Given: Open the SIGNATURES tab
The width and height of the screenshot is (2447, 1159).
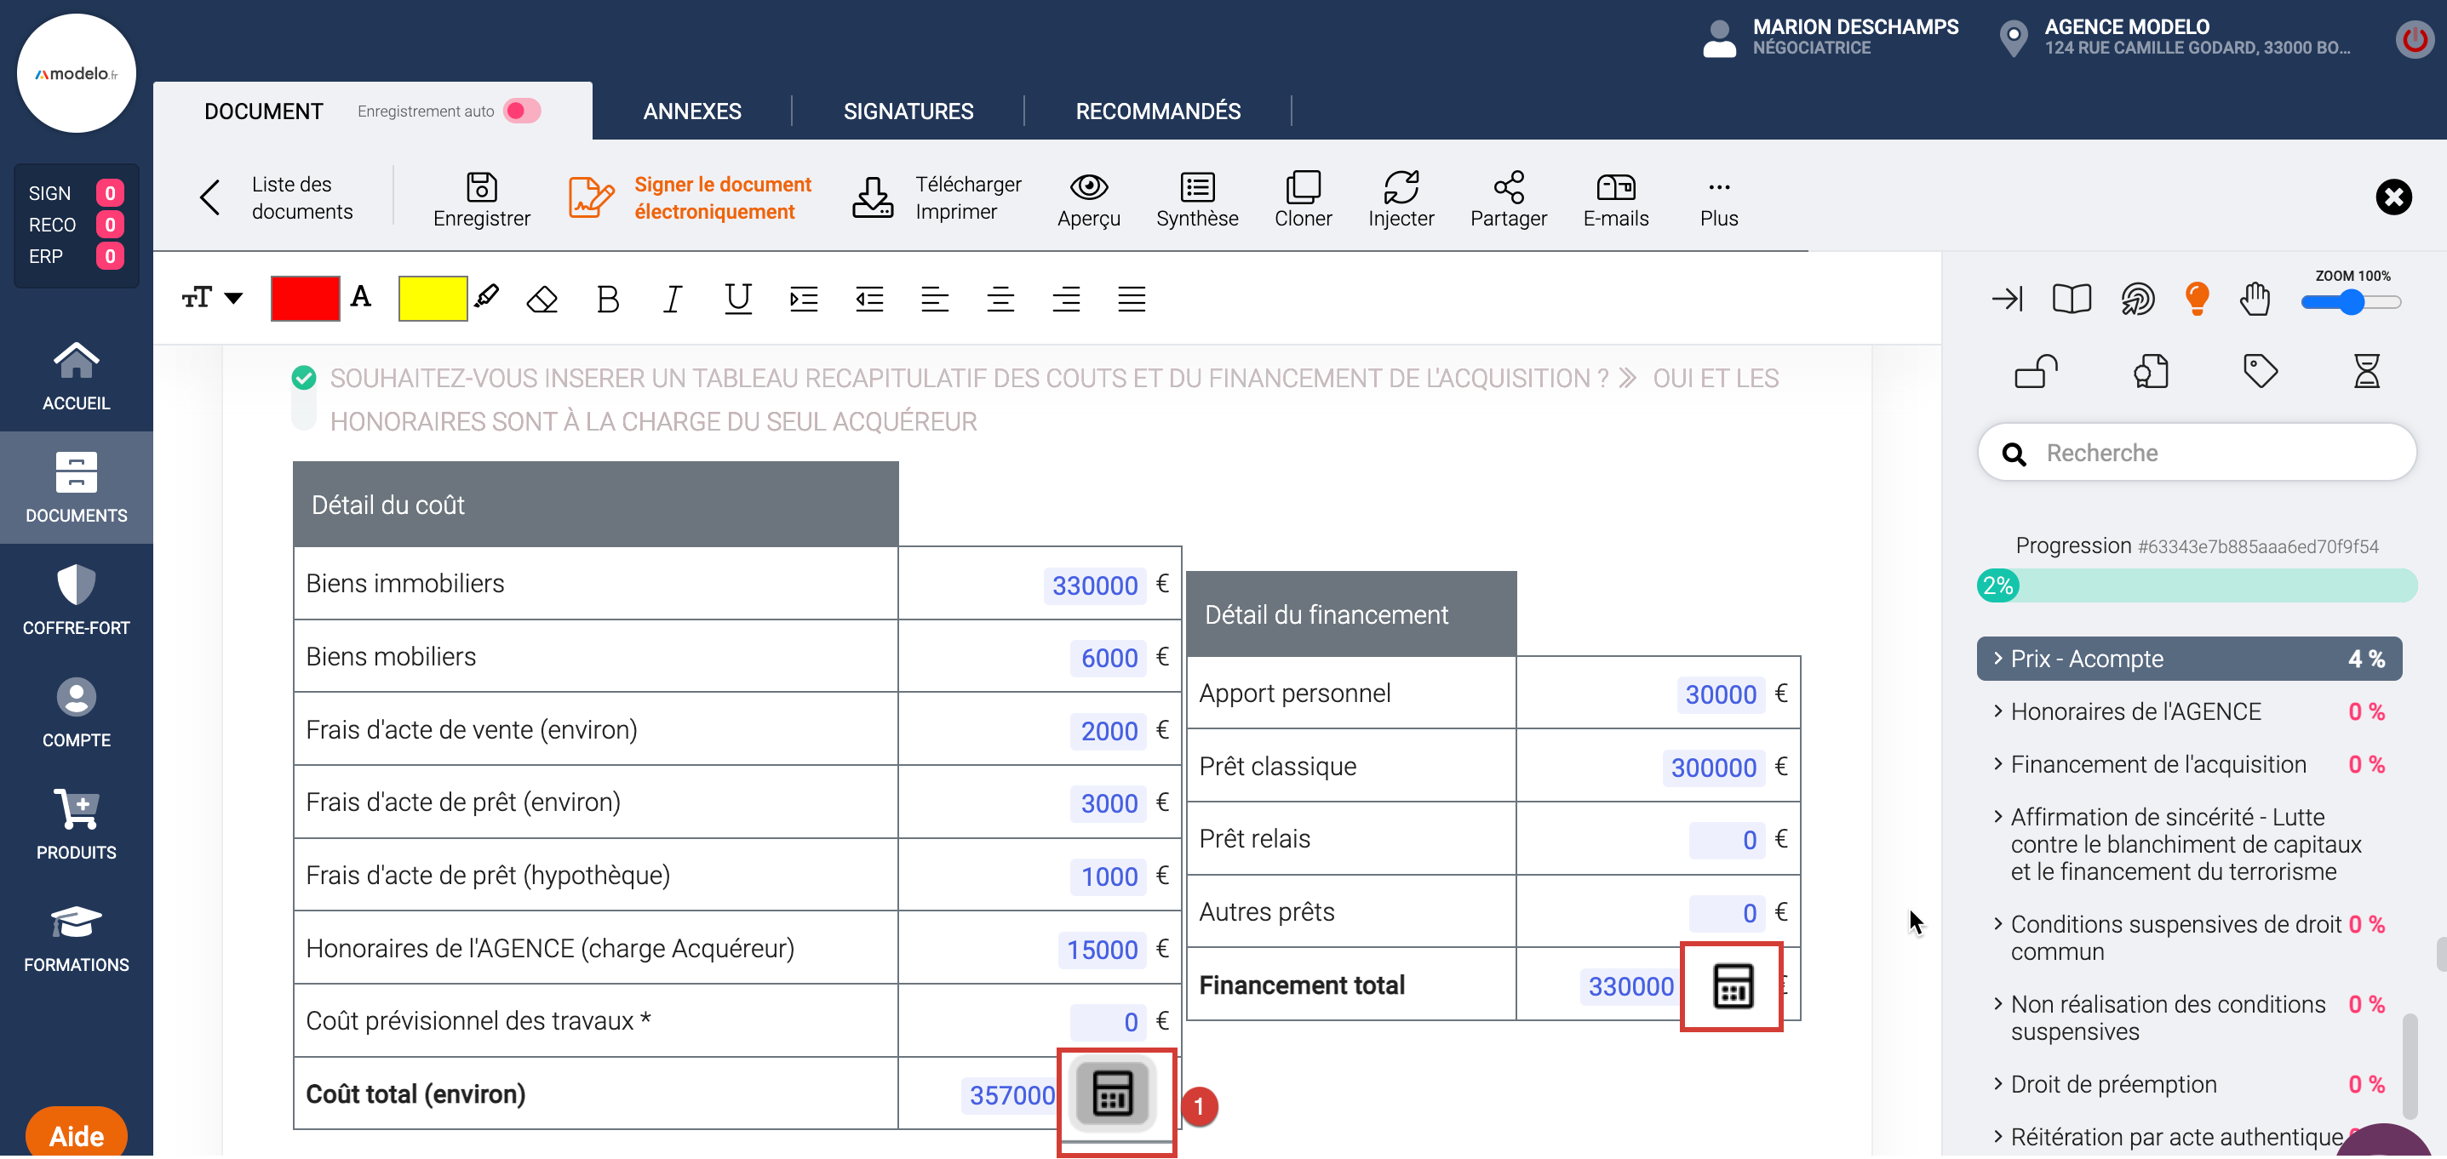Looking at the screenshot, I should coord(907,111).
